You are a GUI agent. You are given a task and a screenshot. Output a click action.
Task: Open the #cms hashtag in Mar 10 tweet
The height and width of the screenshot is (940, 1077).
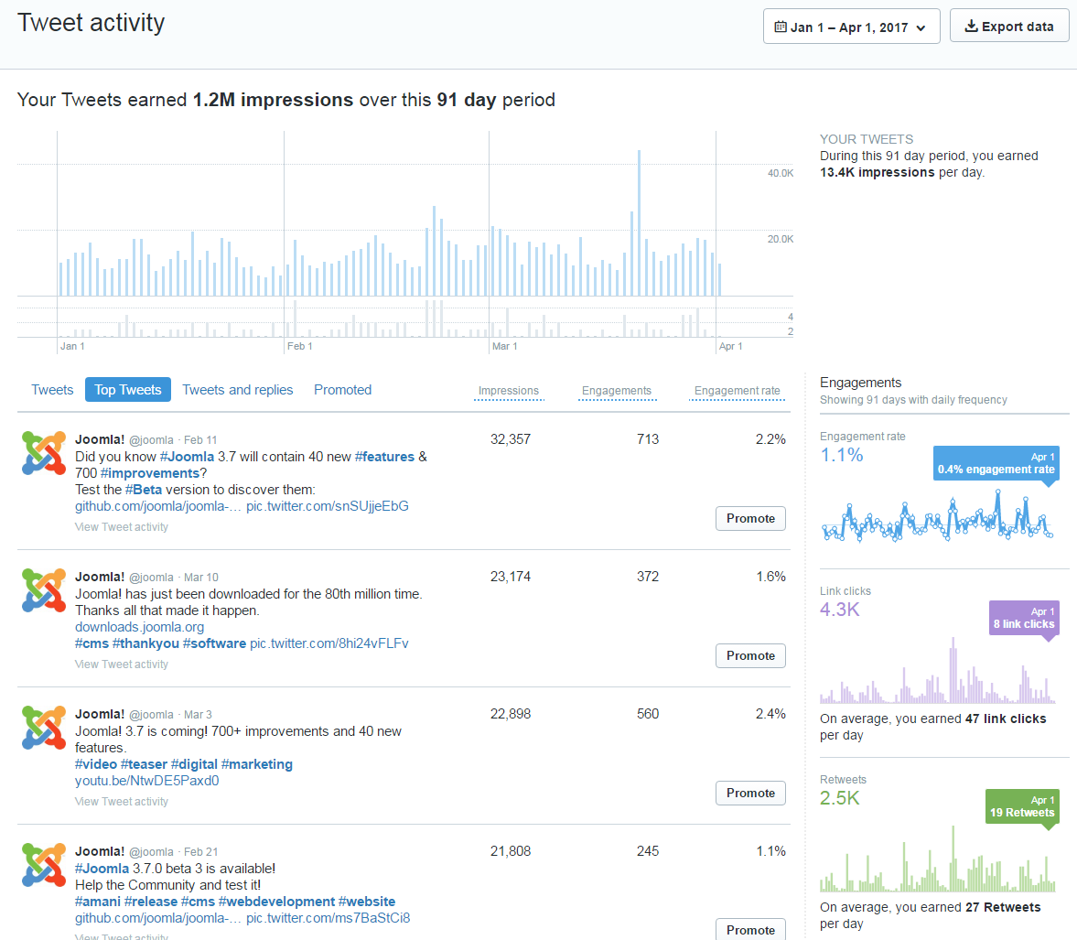pos(92,643)
